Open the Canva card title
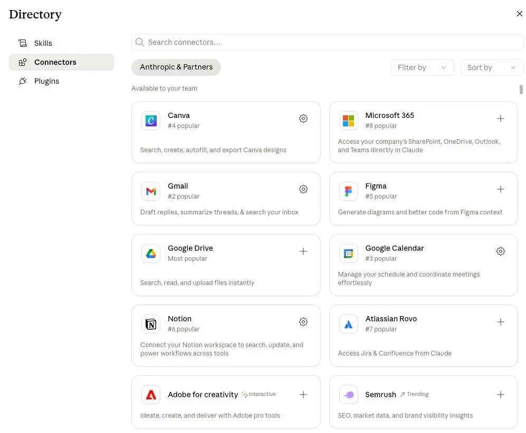Screen dimensions: 526x433 coord(179,115)
